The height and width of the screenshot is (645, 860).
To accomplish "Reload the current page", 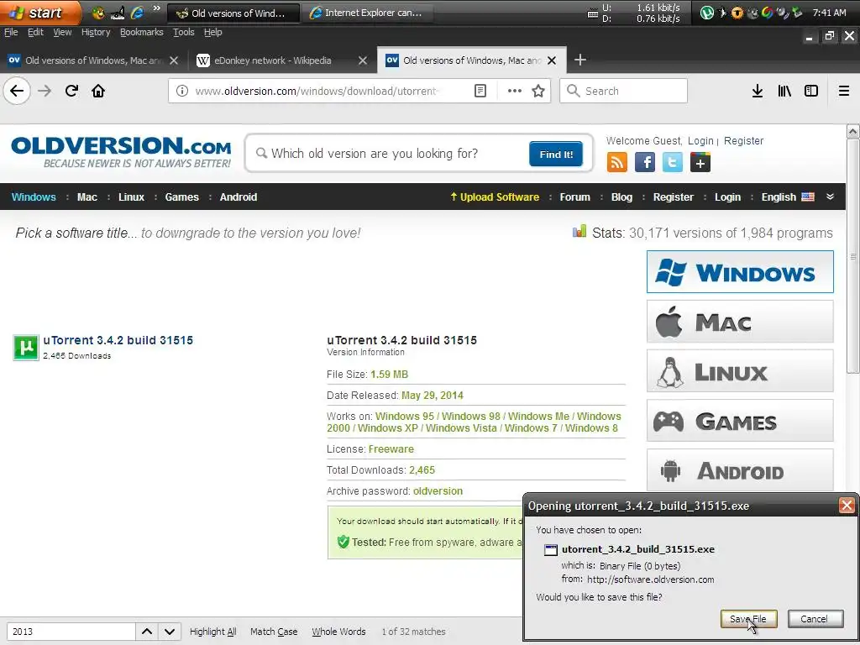I will [x=71, y=91].
